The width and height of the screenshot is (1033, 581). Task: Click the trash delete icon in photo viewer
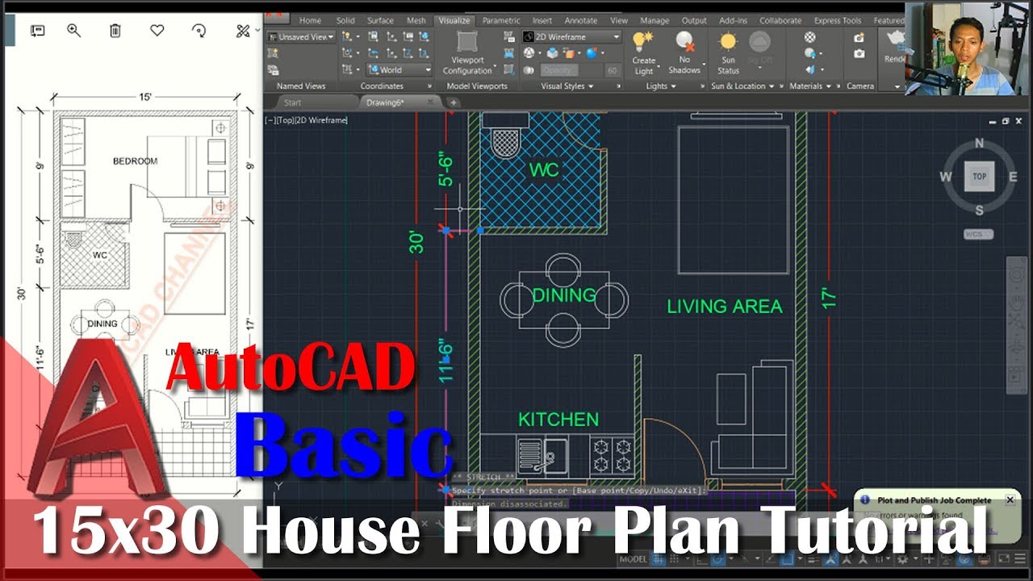tap(115, 31)
